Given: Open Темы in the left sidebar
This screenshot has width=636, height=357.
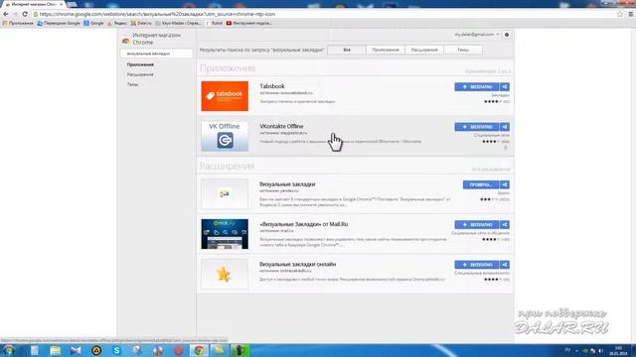Looking at the screenshot, I should [132, 84].
